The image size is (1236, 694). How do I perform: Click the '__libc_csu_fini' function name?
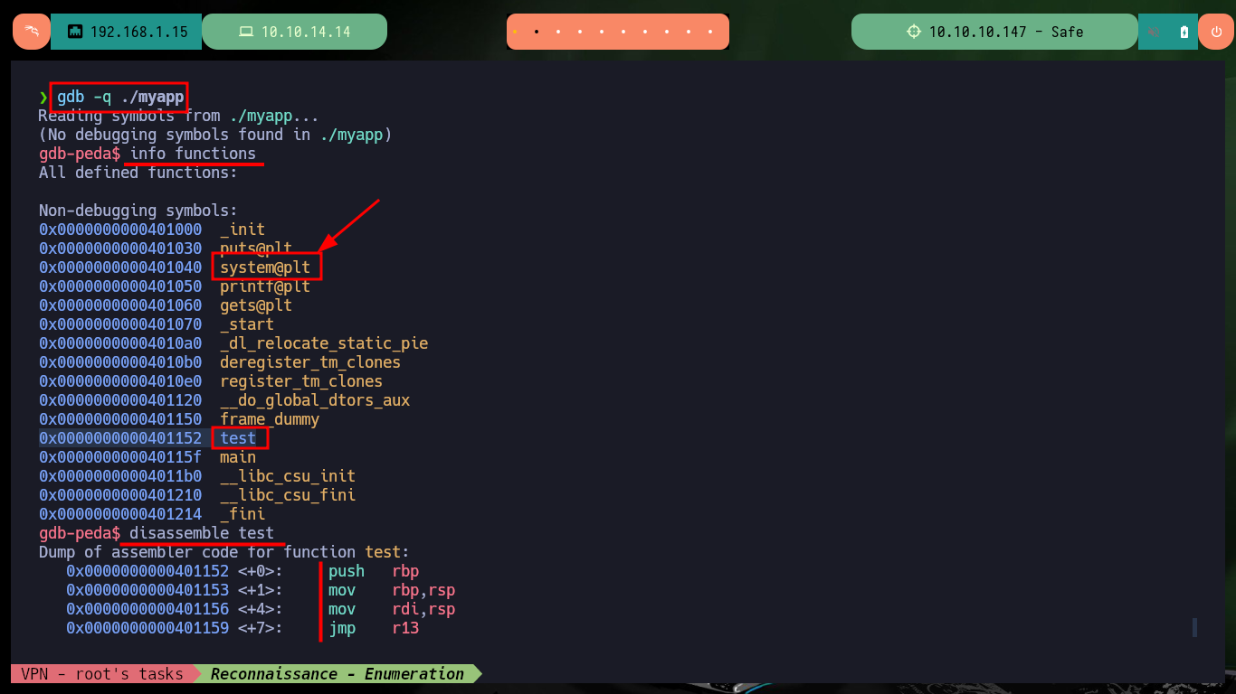tap(288, 495)
